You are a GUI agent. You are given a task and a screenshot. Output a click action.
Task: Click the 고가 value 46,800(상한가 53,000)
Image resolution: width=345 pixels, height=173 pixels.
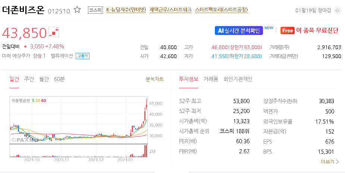236,47
